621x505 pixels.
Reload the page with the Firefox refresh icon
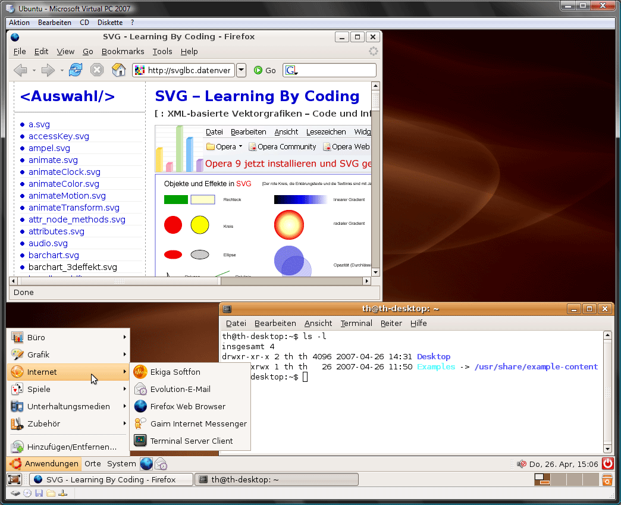tap(76, 70)
